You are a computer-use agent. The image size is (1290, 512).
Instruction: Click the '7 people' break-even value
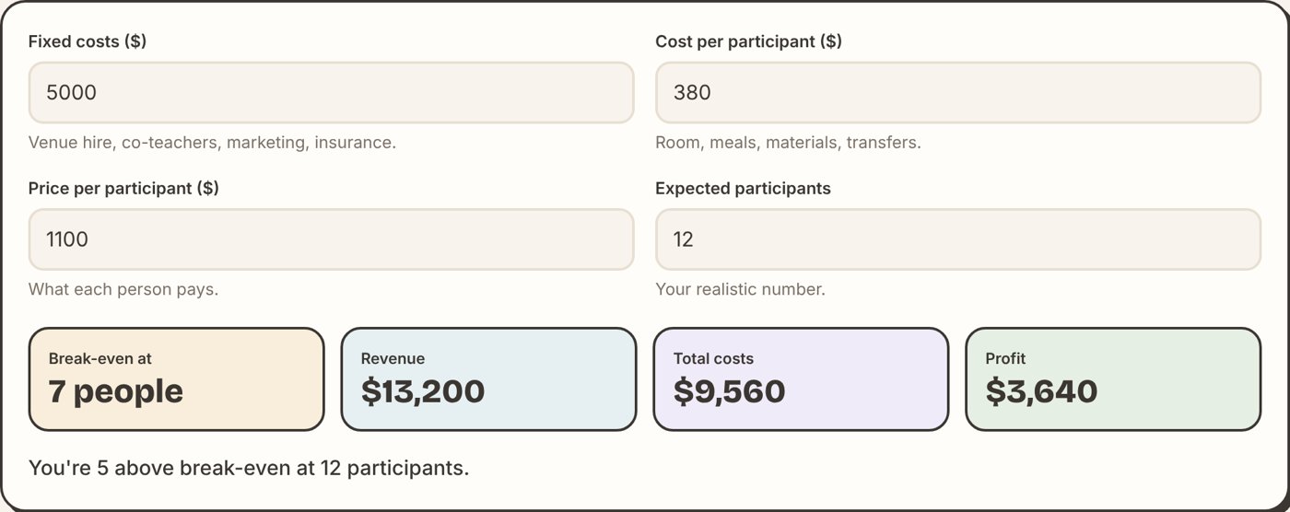(x=116, y=391)
